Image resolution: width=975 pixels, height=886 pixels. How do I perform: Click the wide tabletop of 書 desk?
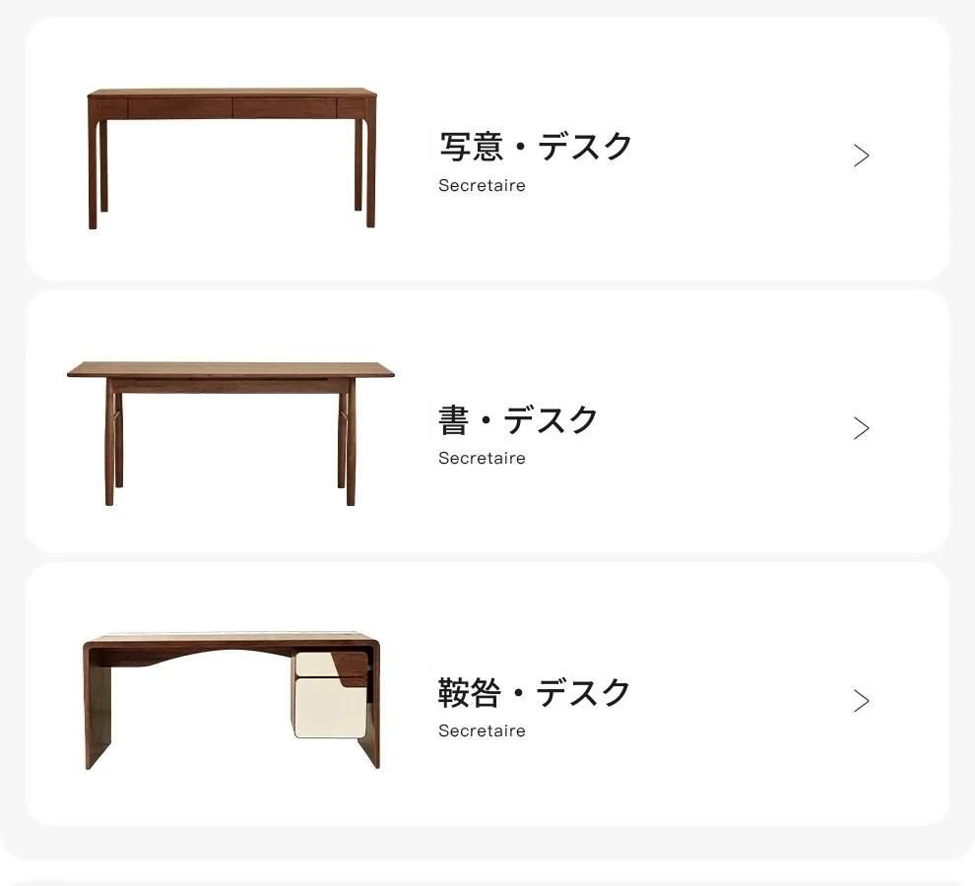pyautogui.click(x=230, y=369)
